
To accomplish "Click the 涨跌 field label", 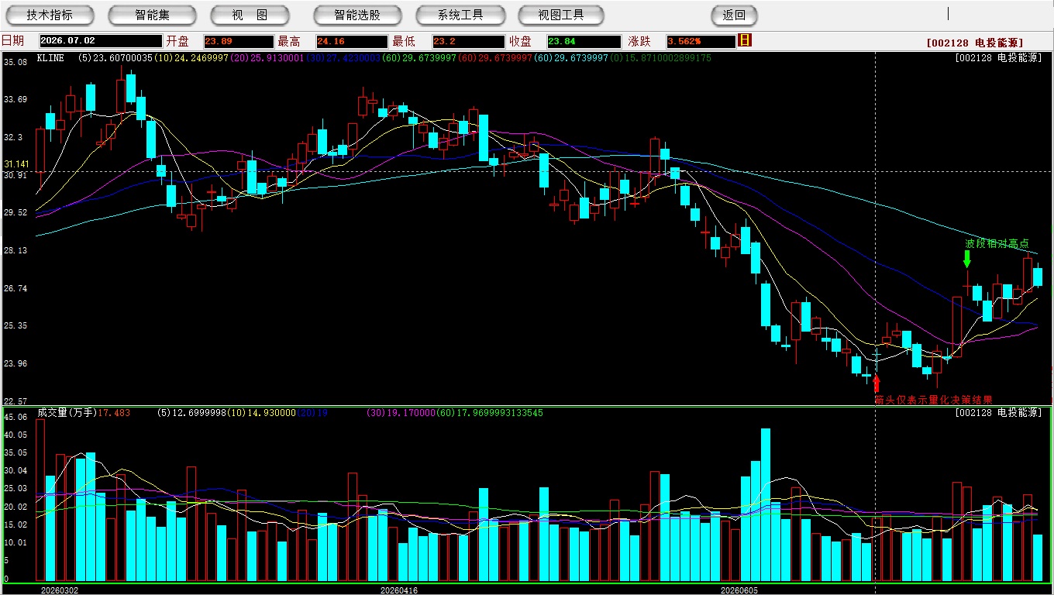I will 639,41.
